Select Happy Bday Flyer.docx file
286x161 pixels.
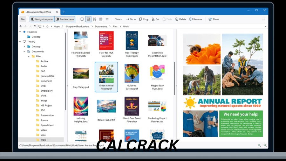157,77
